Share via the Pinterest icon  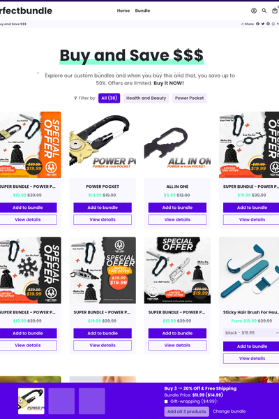(268, 24)
